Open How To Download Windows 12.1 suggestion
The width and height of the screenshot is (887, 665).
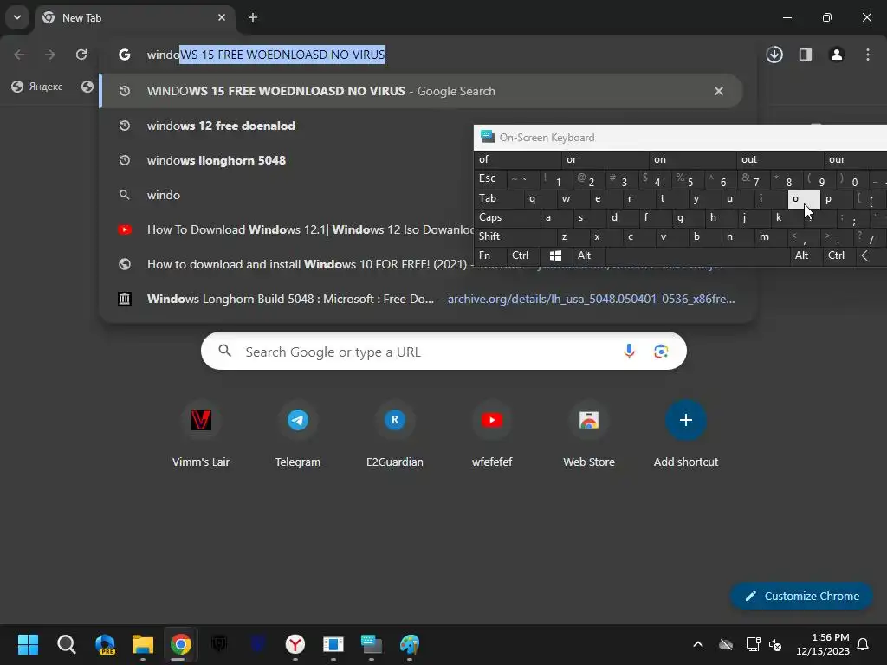coord(288,229)
